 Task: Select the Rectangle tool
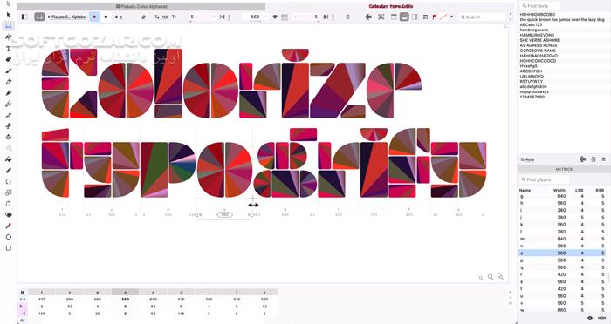point(9,248)
